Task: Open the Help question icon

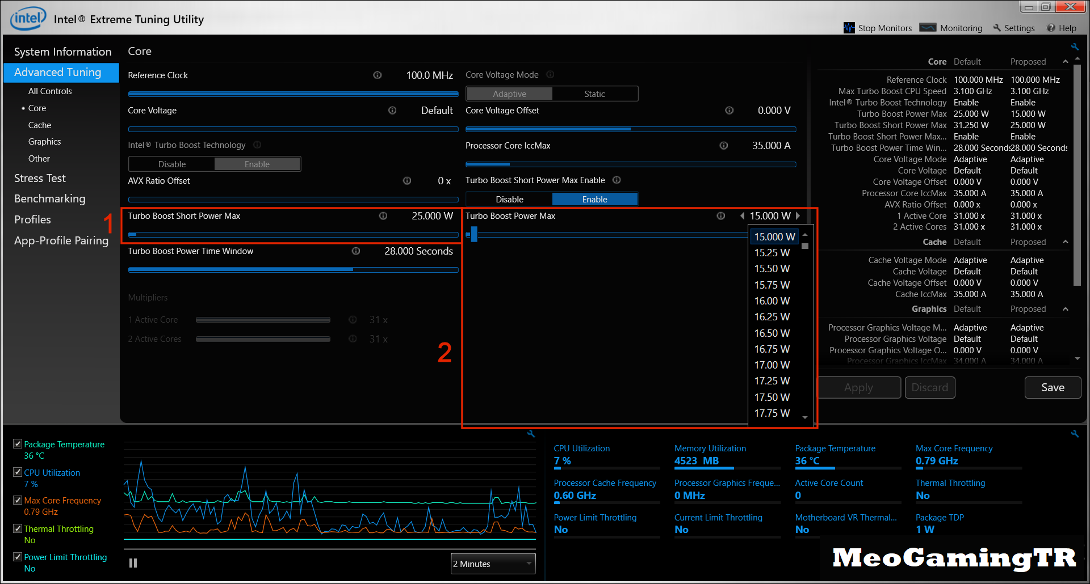Action: tap(1051, 28)
